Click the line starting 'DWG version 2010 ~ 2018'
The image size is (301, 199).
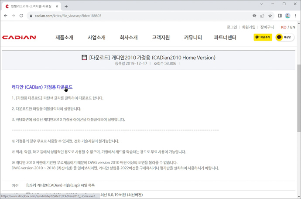click(115, 168)
